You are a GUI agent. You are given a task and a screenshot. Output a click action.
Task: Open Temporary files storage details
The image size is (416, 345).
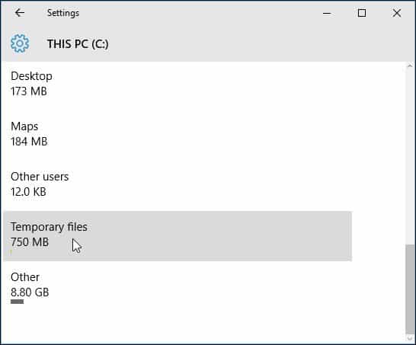pos(178,236)
